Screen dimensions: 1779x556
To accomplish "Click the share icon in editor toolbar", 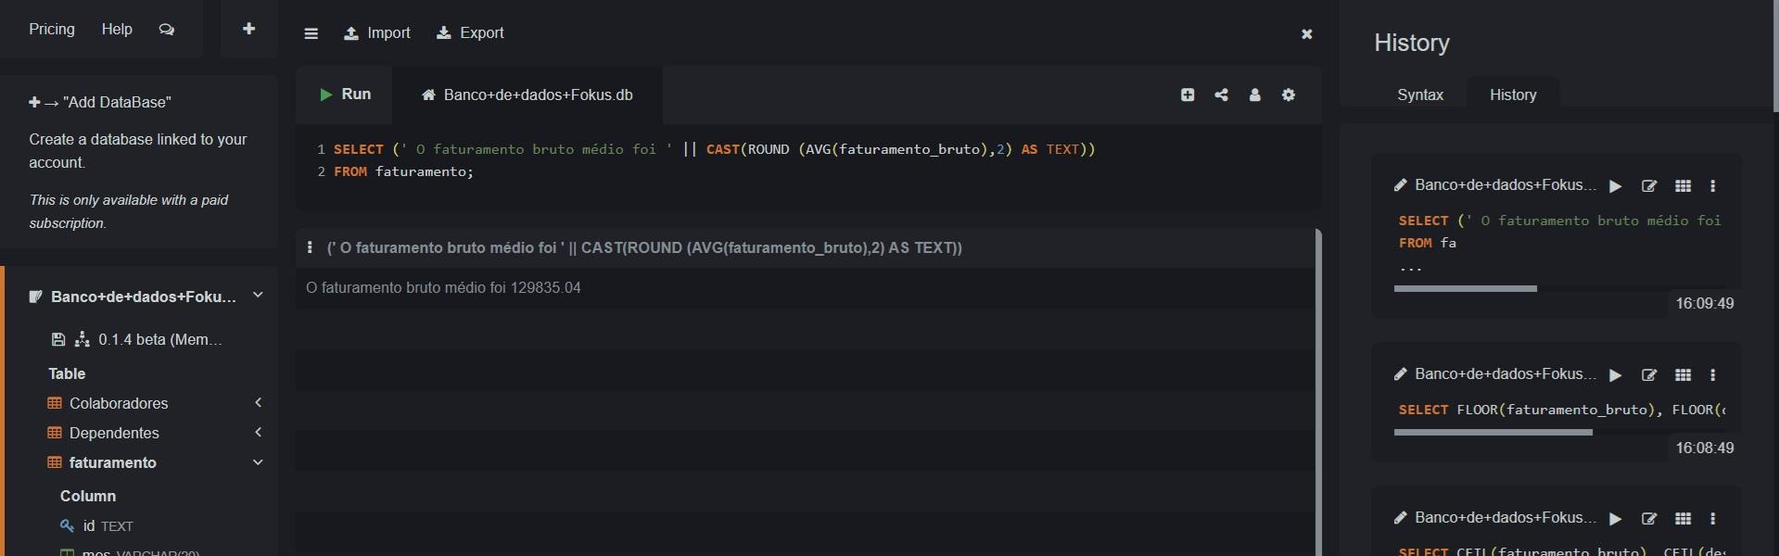I will coord(1222,95).
